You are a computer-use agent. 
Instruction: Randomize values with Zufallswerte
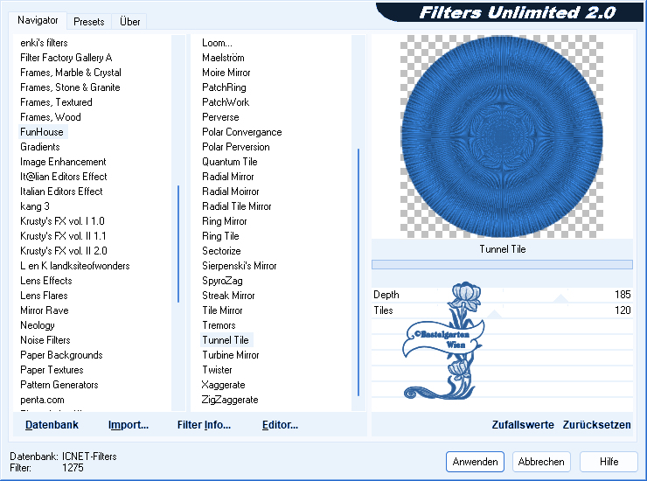tap(523, 425)
